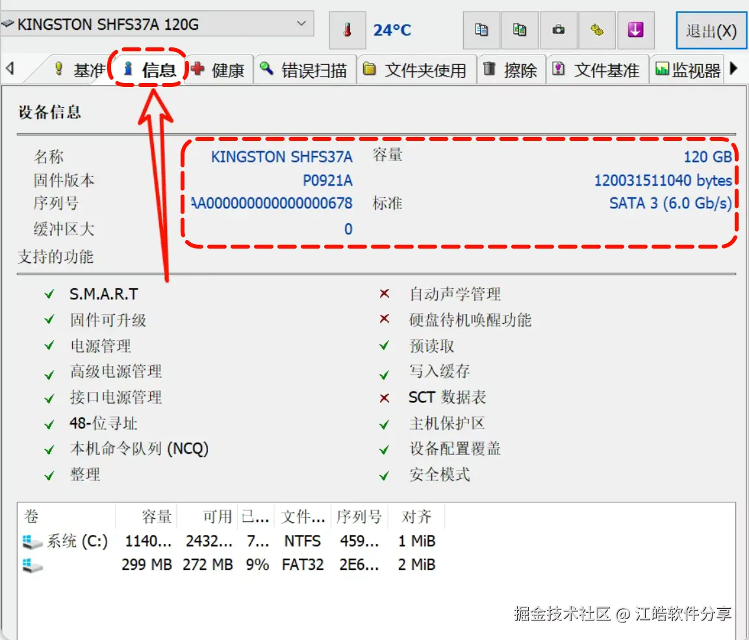Open the 监视器 monitor tab
This screenshot has width=749, height=640.
coord(688,70)
